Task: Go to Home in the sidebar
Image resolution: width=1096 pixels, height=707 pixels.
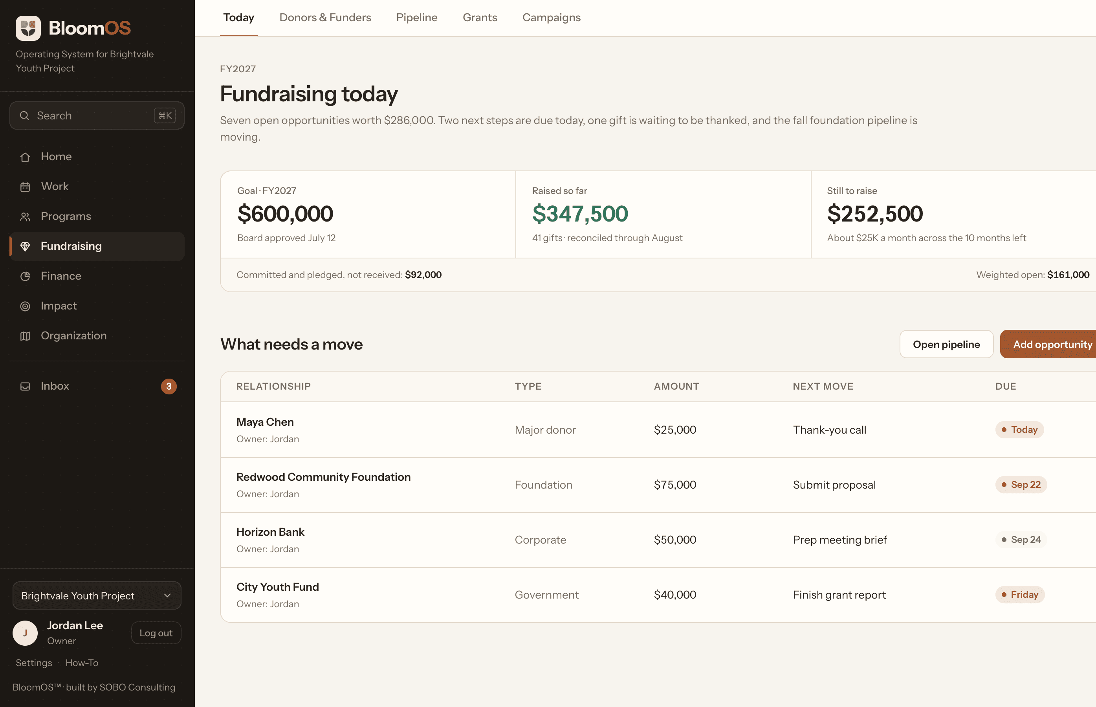Action: click(97, 157)
